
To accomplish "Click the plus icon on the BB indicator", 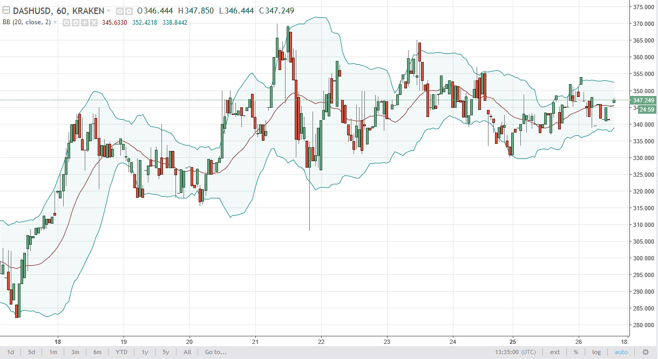I will point(85,23).
